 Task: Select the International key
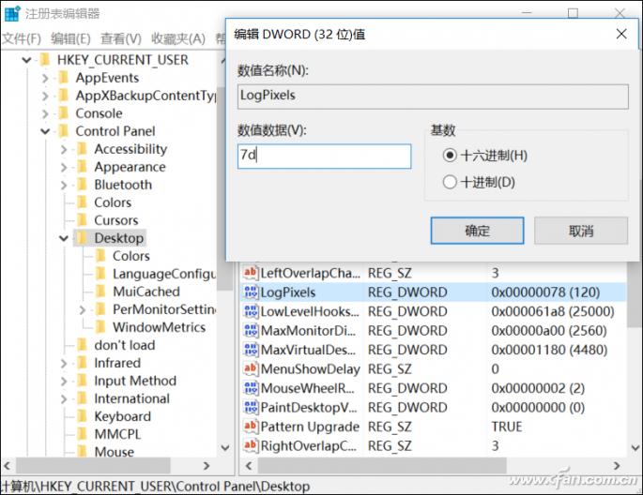click(x=131, y=398)
